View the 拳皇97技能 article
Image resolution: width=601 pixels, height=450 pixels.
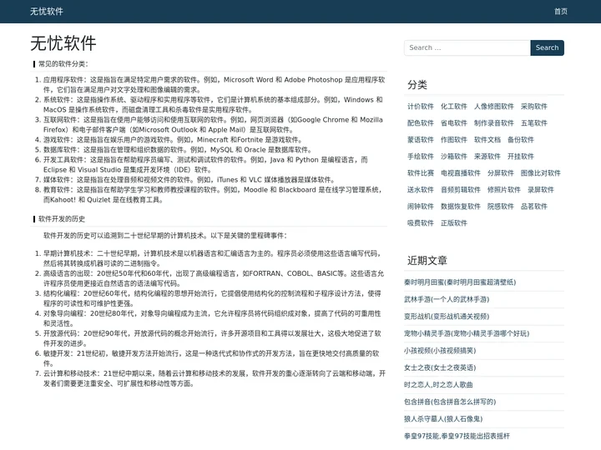(457, 436)
